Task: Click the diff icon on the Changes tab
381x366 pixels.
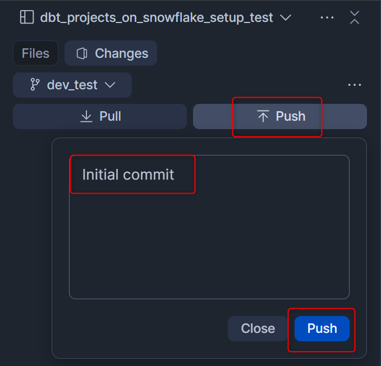Action: [82, 53]
